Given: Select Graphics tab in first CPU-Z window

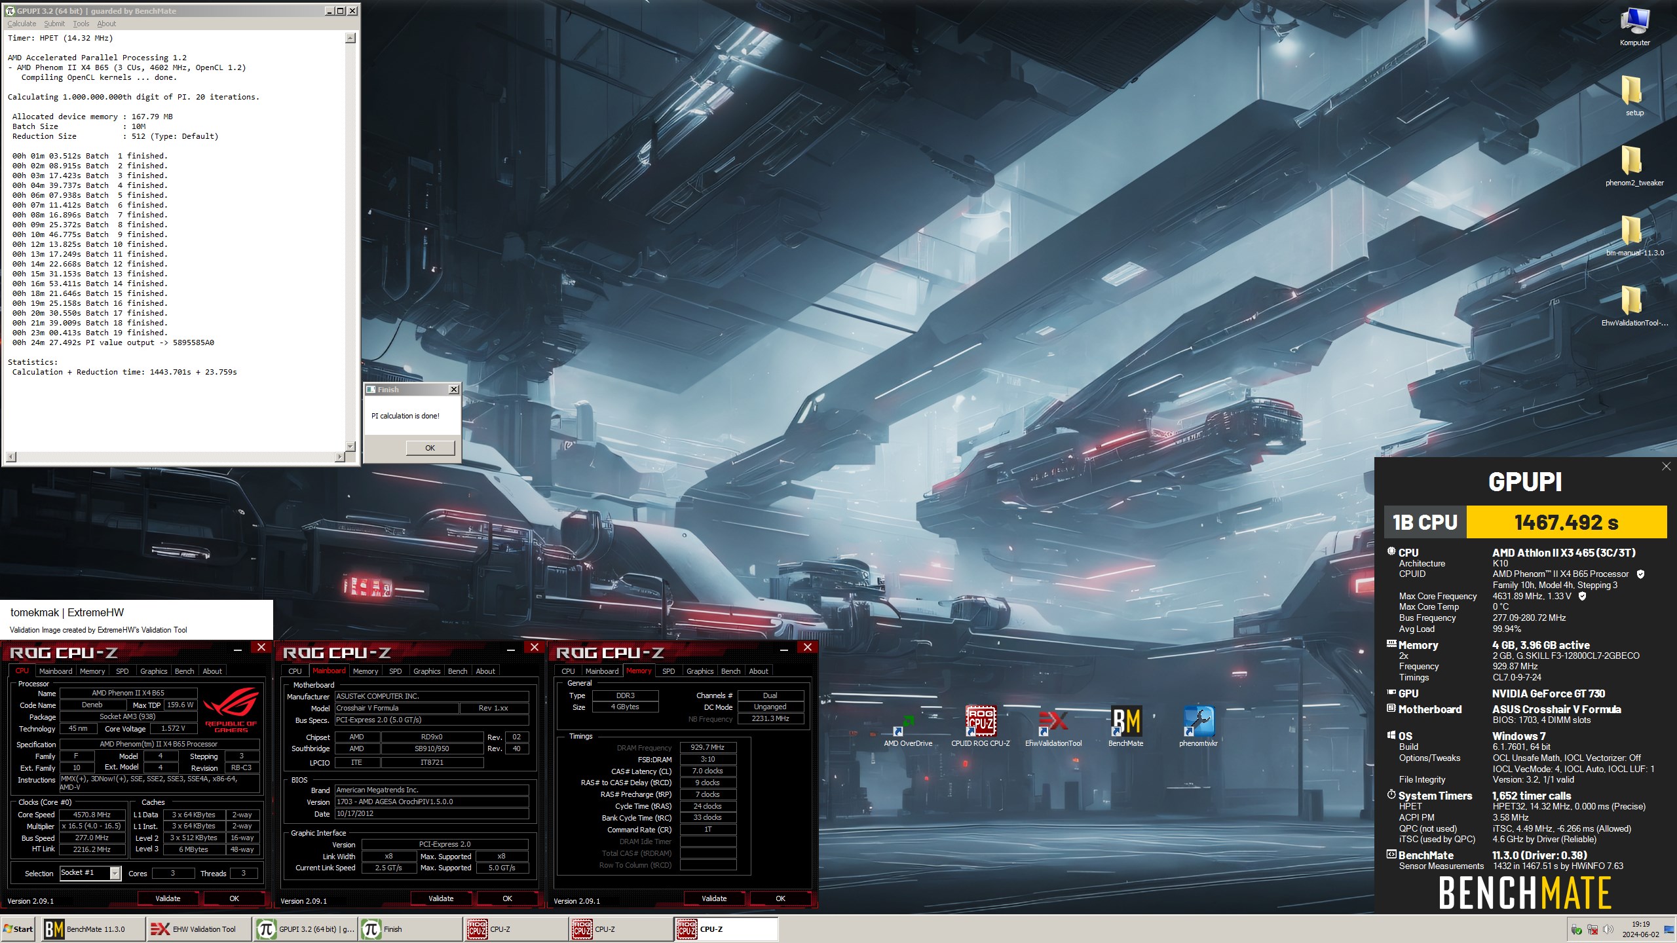Looking at the screenshot, I should (x=154, y=671).
